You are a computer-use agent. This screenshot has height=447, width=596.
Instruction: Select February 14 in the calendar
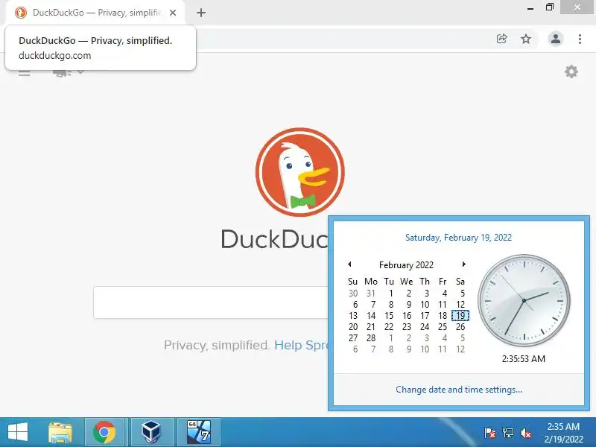(x=371, y=315)
